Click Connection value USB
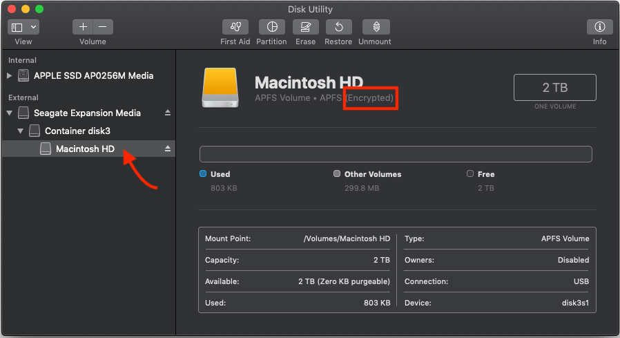Image resolution: width=620 pixels, height=338 pixels. click(x=581, y=281)
